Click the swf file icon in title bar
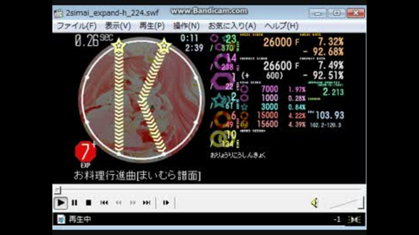 pyautogui.click(x=58, y=13)
